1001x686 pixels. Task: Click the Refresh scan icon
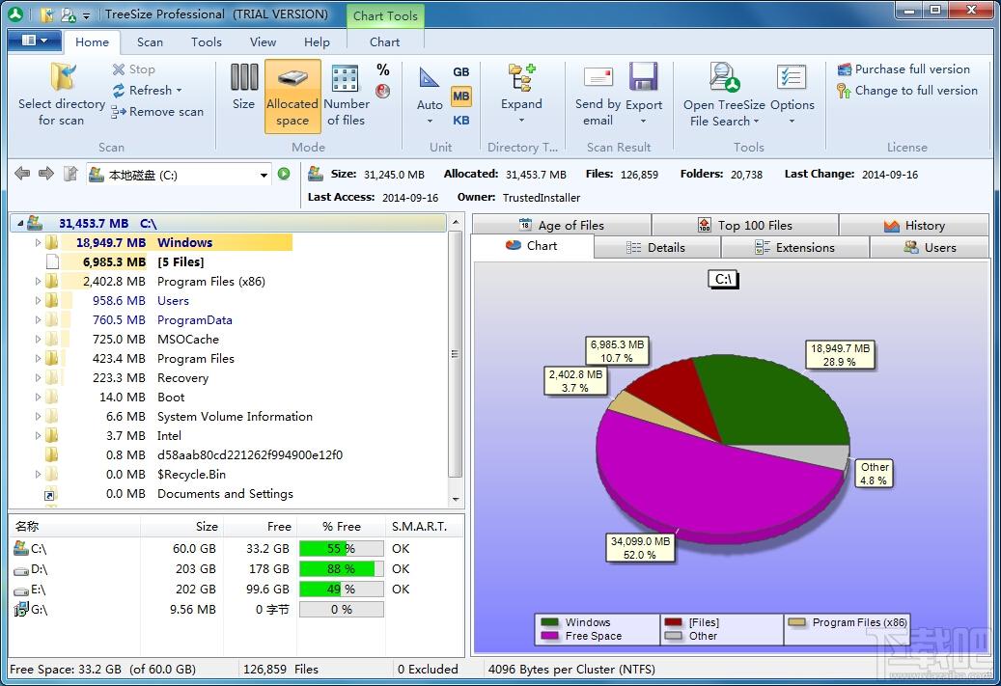(x=119, y=91)
